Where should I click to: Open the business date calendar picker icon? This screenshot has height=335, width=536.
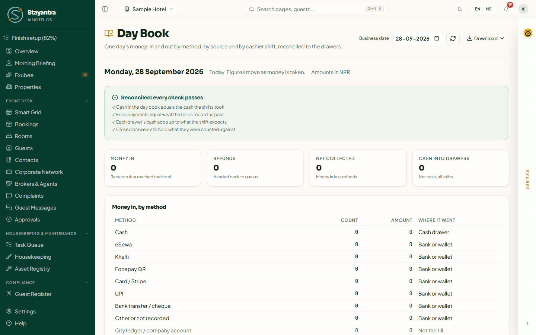pos(437,38)
